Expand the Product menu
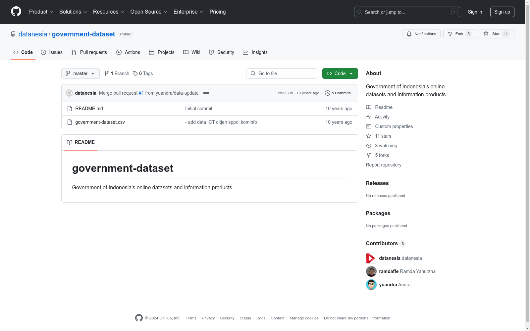530x331 pixels. tap(41, 12)
